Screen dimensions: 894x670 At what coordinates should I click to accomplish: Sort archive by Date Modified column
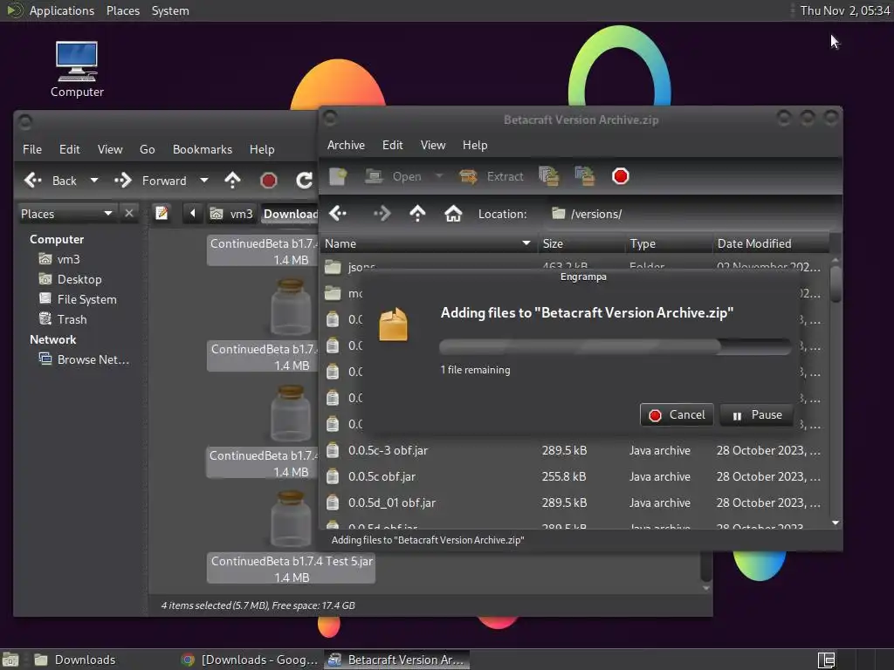[771, 244]
